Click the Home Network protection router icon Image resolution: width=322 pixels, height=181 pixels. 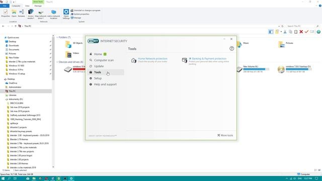(134, 60)
